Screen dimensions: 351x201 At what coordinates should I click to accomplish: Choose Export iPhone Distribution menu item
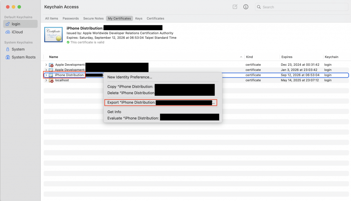coord(161,102)
